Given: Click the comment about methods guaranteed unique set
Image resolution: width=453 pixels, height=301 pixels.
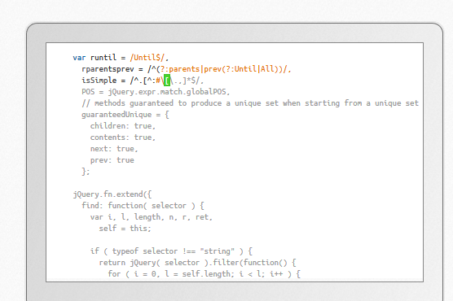Looking at the screenshot, I should click(x=250, y=103).
